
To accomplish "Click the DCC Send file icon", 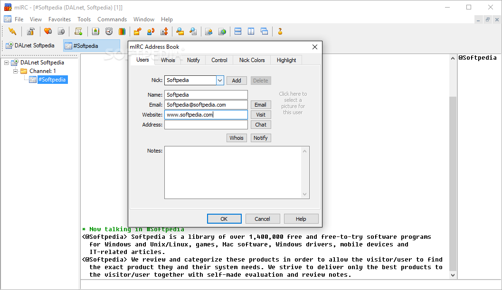I will point(138,31).
